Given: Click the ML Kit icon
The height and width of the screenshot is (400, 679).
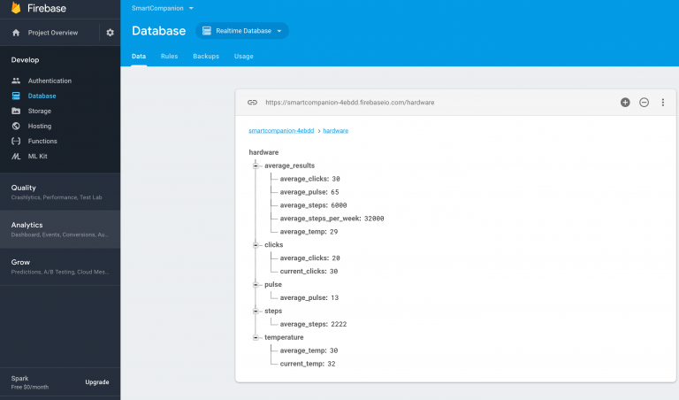Looking at the screenshot, I should tap(16, 156).
